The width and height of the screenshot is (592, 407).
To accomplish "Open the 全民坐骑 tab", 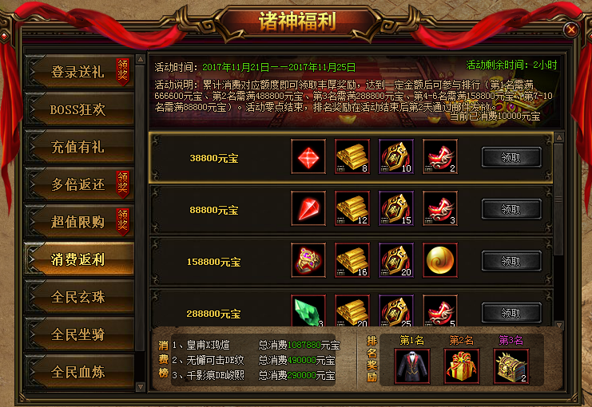I will click(79, 334).
